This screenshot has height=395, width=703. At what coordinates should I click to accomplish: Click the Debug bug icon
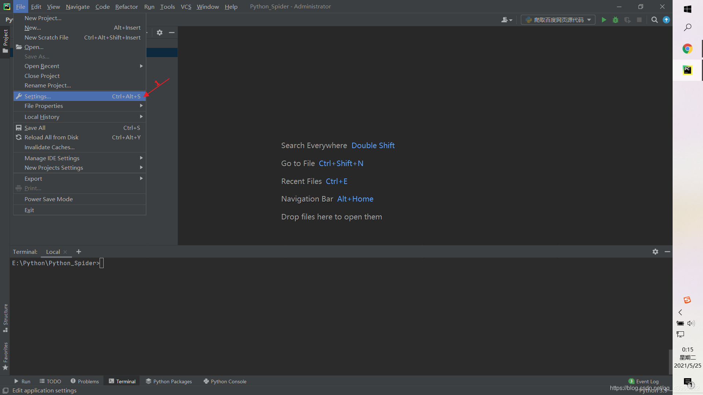tap(615, 20)
